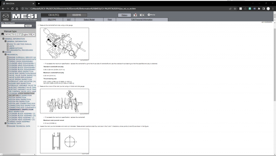
Task: Click the share page icon in address bar
Action: coord(230,9)
